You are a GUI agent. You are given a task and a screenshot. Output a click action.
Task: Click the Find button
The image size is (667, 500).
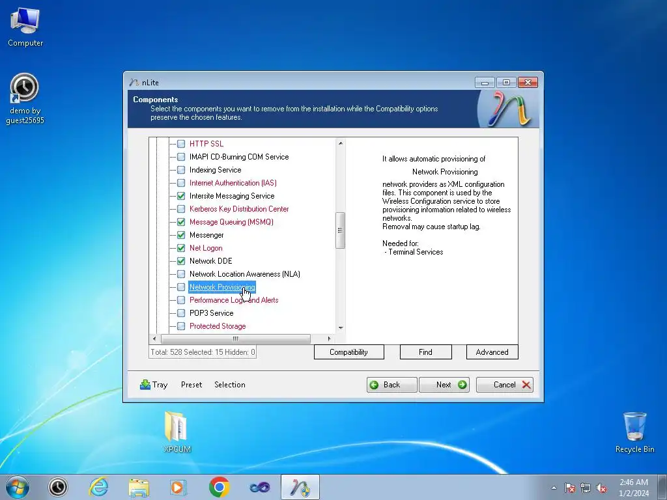pos(426,352)
